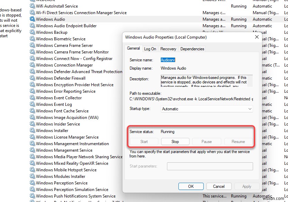This screenshot has width=288, height=202.
Task: Open the Log On tab
Action: (150, 49)
